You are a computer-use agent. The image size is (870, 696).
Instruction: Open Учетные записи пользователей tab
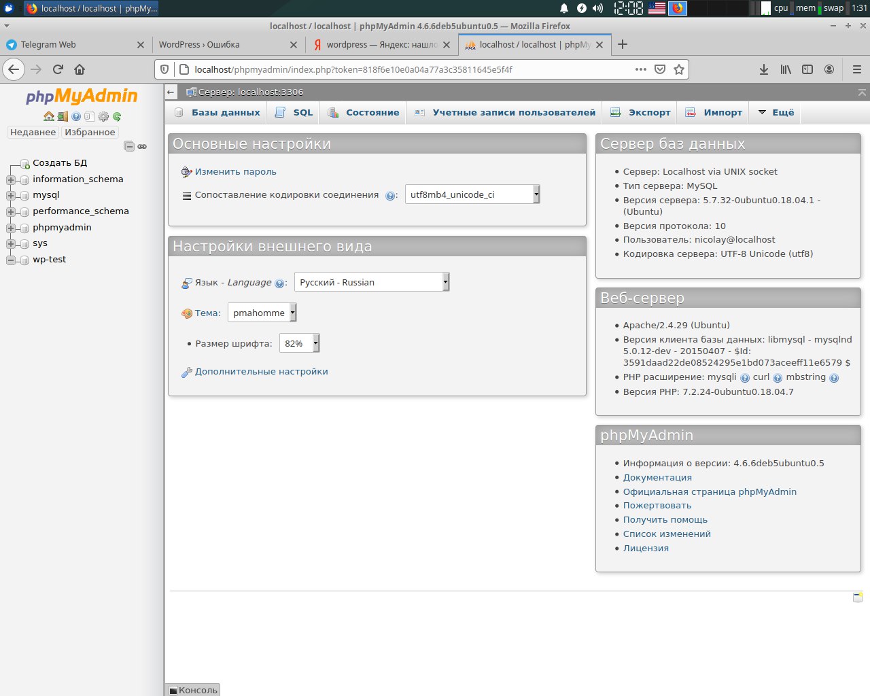[x=505, y=113]
